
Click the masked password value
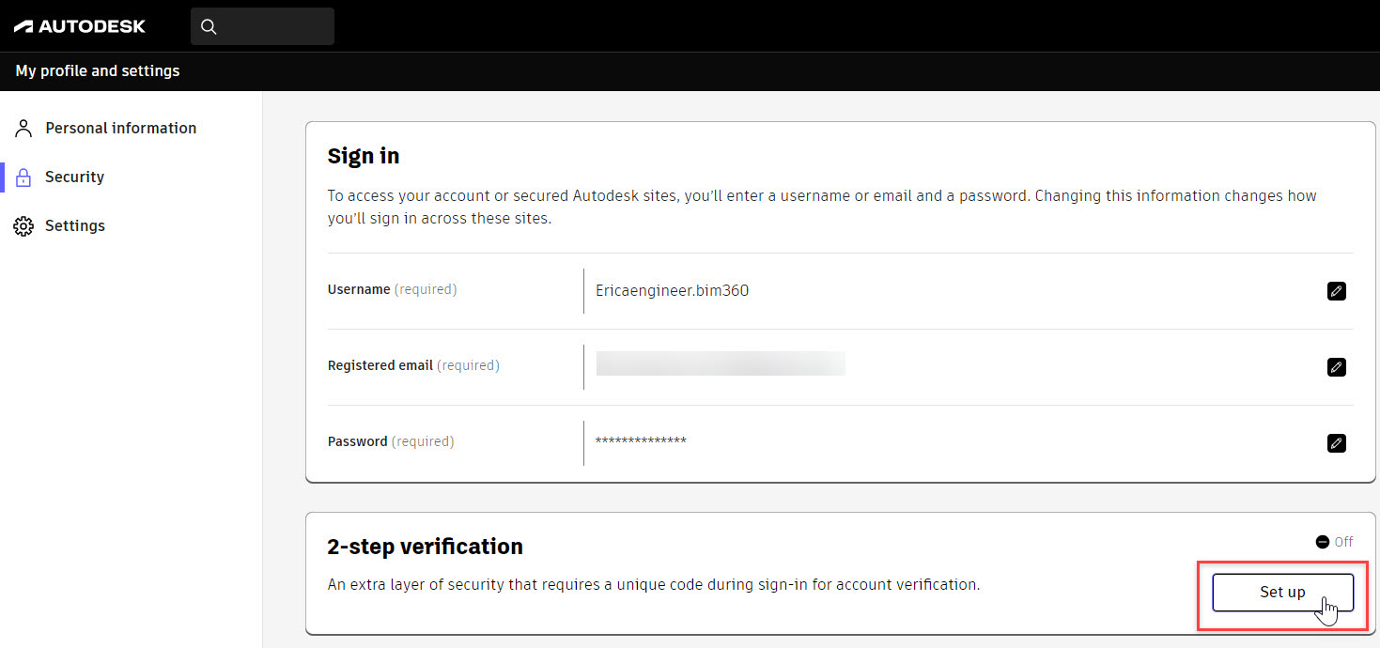641,441
